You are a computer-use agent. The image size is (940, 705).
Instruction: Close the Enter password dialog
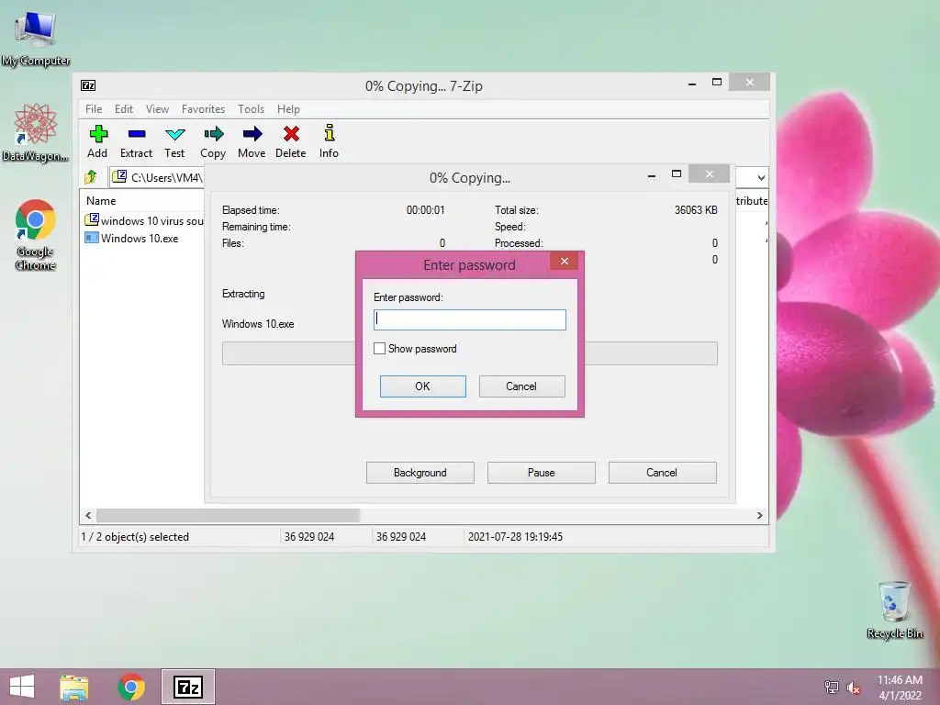coord(565,261)
